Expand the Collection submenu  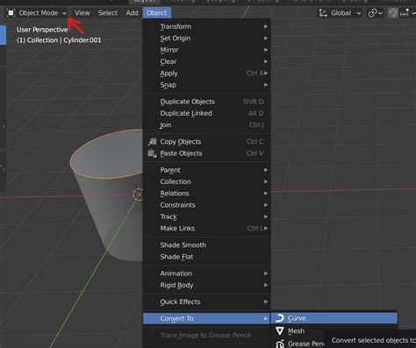[x=207, y=181]
